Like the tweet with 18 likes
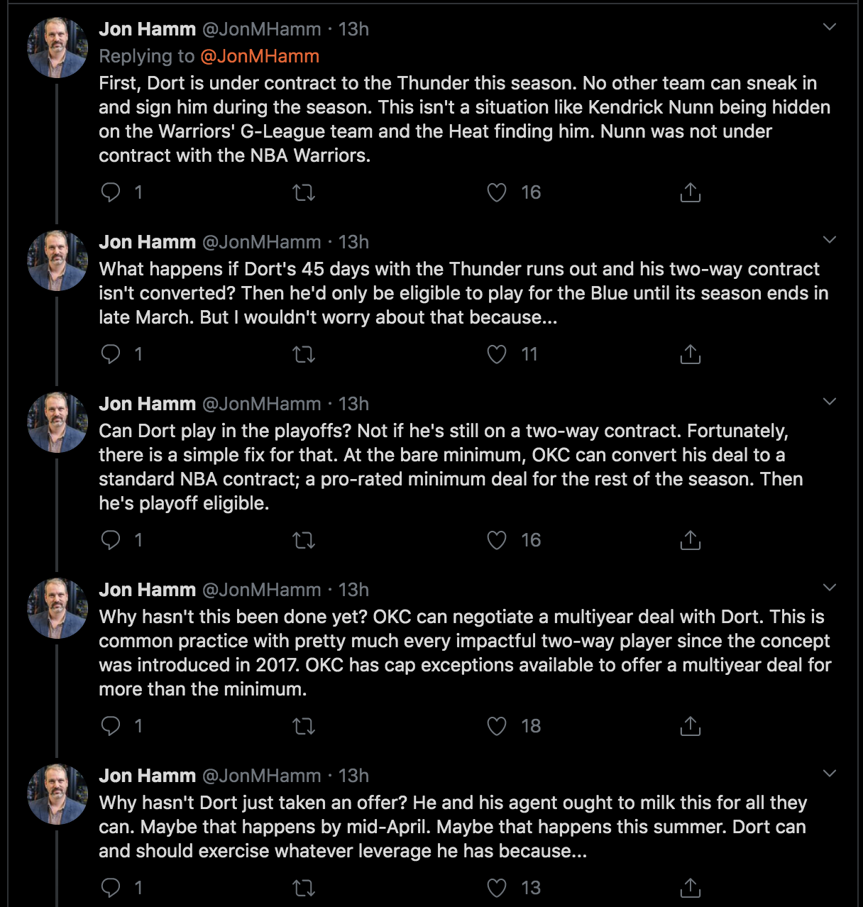The height and width of the screenshot is (907, 863). tap(497, 726)
